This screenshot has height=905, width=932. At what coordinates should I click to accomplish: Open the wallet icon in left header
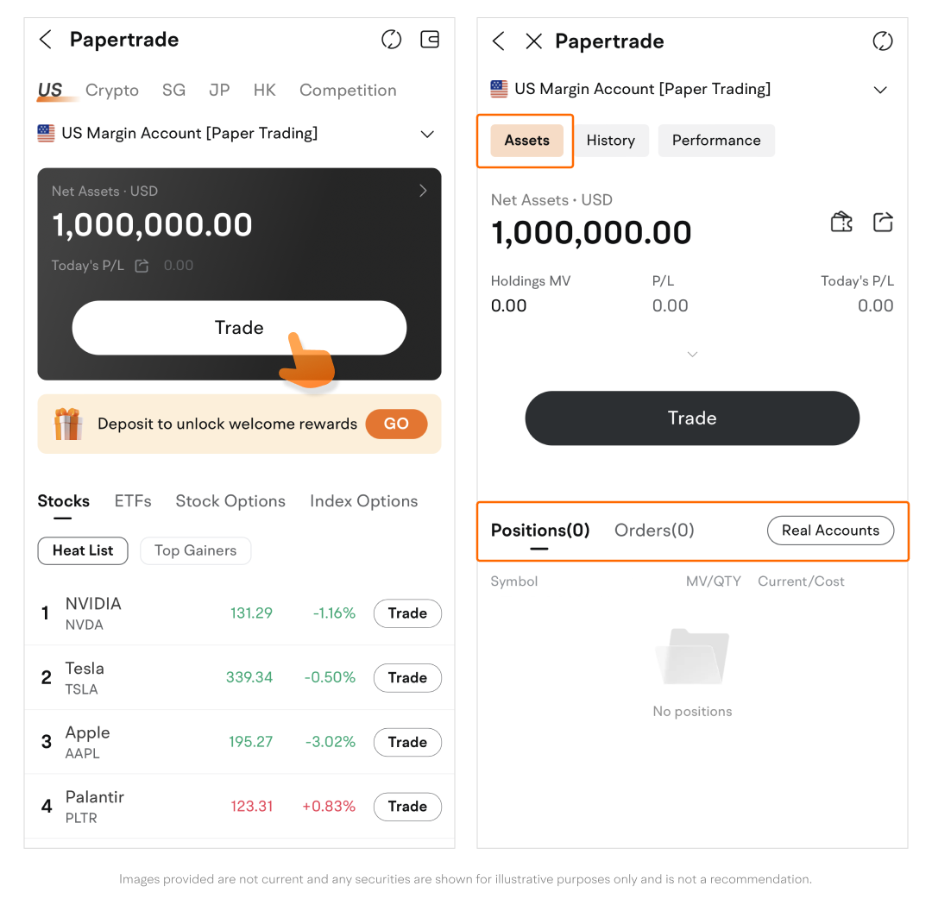(x=430, y=40)
